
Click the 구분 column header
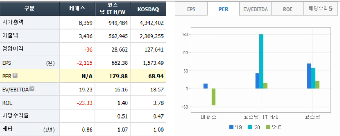tap(30, 9)
